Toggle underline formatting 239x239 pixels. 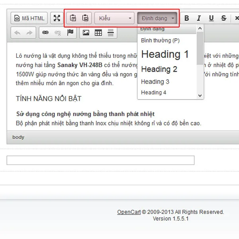(211, 18)
